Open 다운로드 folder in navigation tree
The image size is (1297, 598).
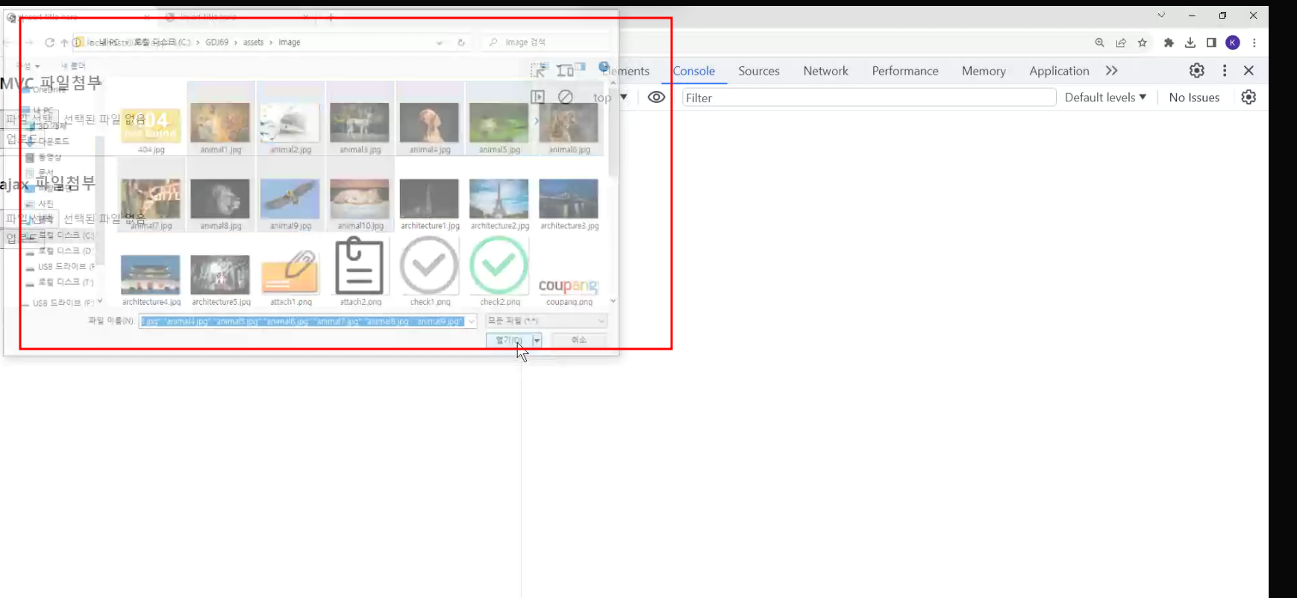coord(48,141)
